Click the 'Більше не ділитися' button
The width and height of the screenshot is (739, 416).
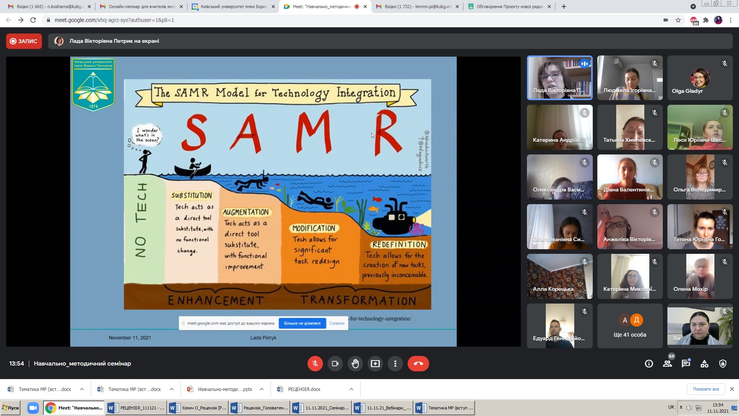(x=302, y=323)
